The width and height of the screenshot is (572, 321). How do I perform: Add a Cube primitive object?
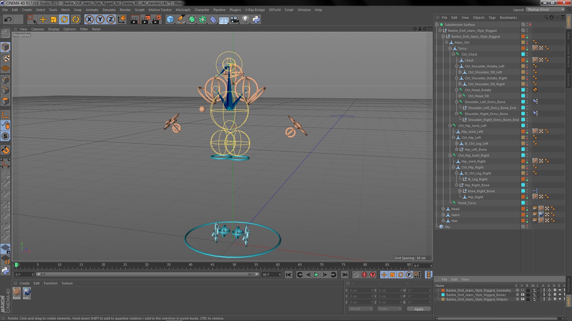point(170,20)
